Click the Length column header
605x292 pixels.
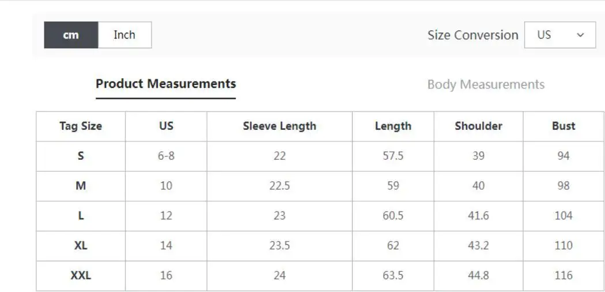tap(393, 126)
